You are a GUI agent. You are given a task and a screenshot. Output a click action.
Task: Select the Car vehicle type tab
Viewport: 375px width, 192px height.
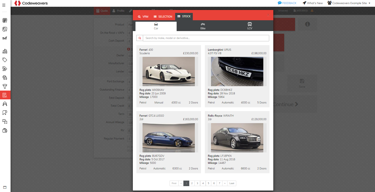pyautogui.click(x=156, y=26)
